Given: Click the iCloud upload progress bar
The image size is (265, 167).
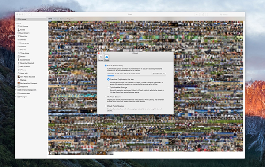Looking at the screenshot, I should click(x=136, y=76).
